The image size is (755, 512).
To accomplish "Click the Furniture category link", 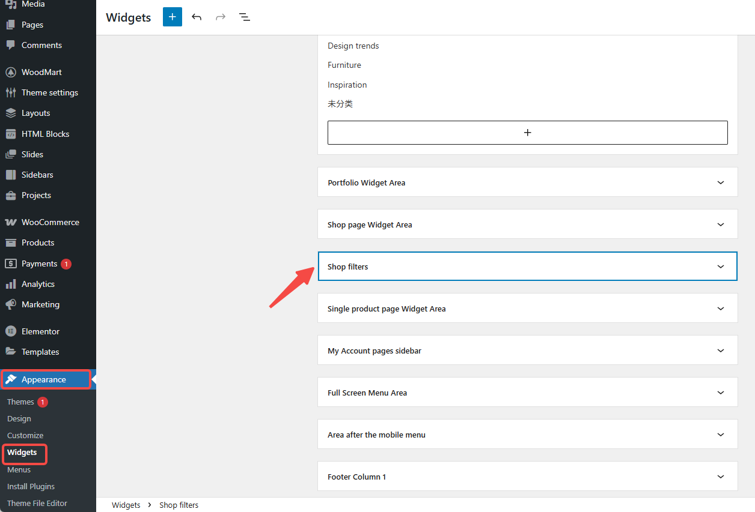I will pos(344,65).
